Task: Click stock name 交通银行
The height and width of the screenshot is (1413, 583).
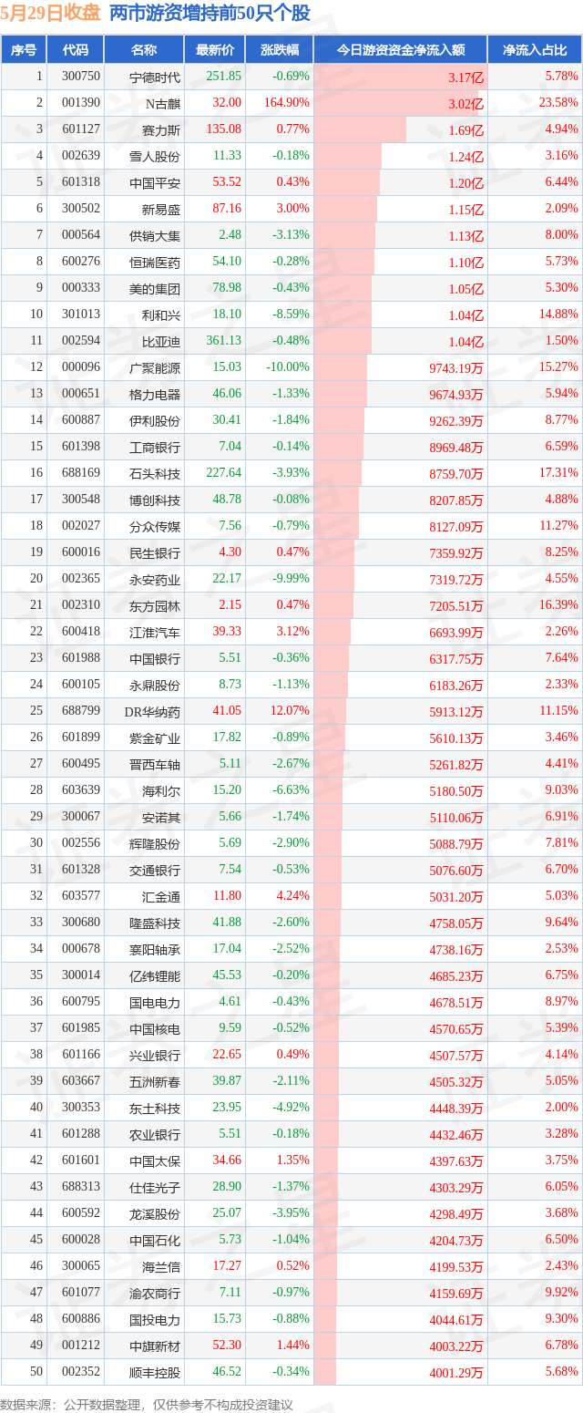Action: (155, 870)
